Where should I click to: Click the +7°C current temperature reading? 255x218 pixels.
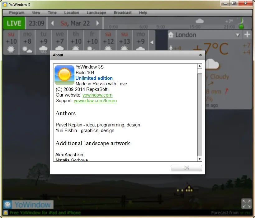click(211, 49)
